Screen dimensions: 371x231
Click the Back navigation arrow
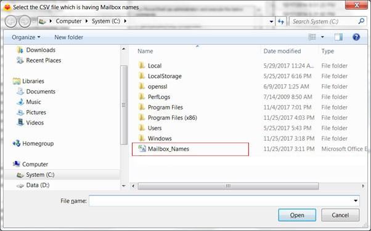[x=10, y=22]
